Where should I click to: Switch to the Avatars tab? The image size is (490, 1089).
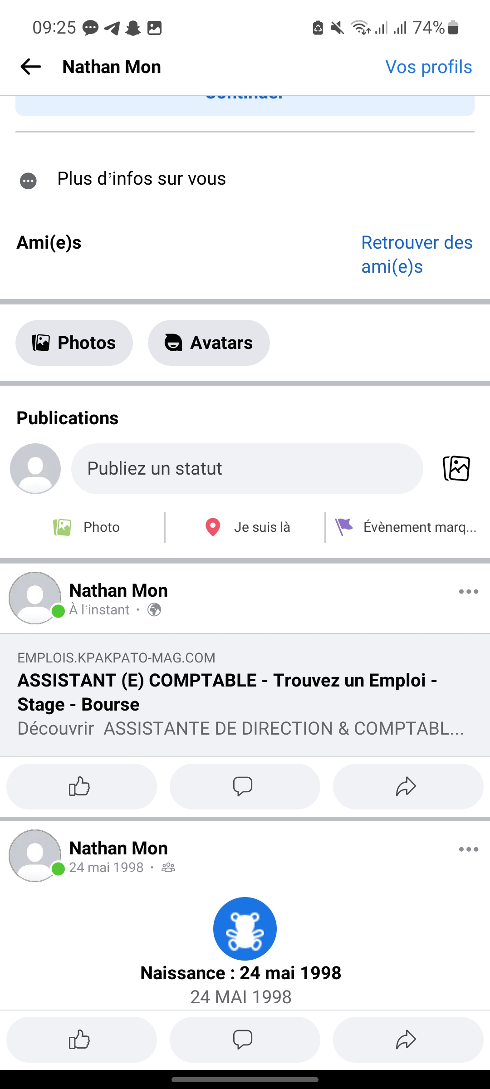(x=209, y=343)
